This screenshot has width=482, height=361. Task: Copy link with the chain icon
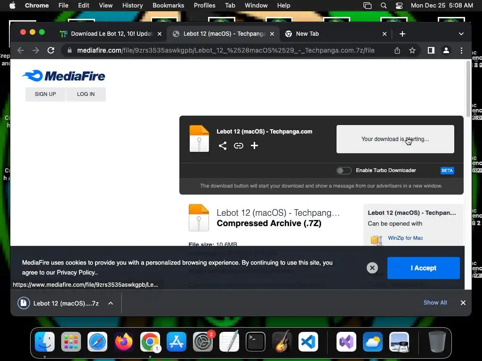click(239, 146)
